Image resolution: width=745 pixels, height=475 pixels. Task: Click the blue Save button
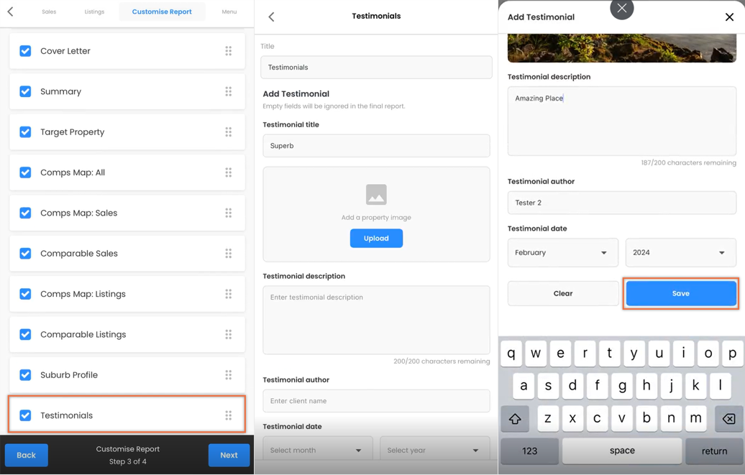point(681,293)
